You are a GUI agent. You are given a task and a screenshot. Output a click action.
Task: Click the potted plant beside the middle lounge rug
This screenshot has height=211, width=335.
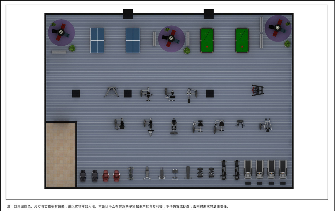tap(187, 51)
